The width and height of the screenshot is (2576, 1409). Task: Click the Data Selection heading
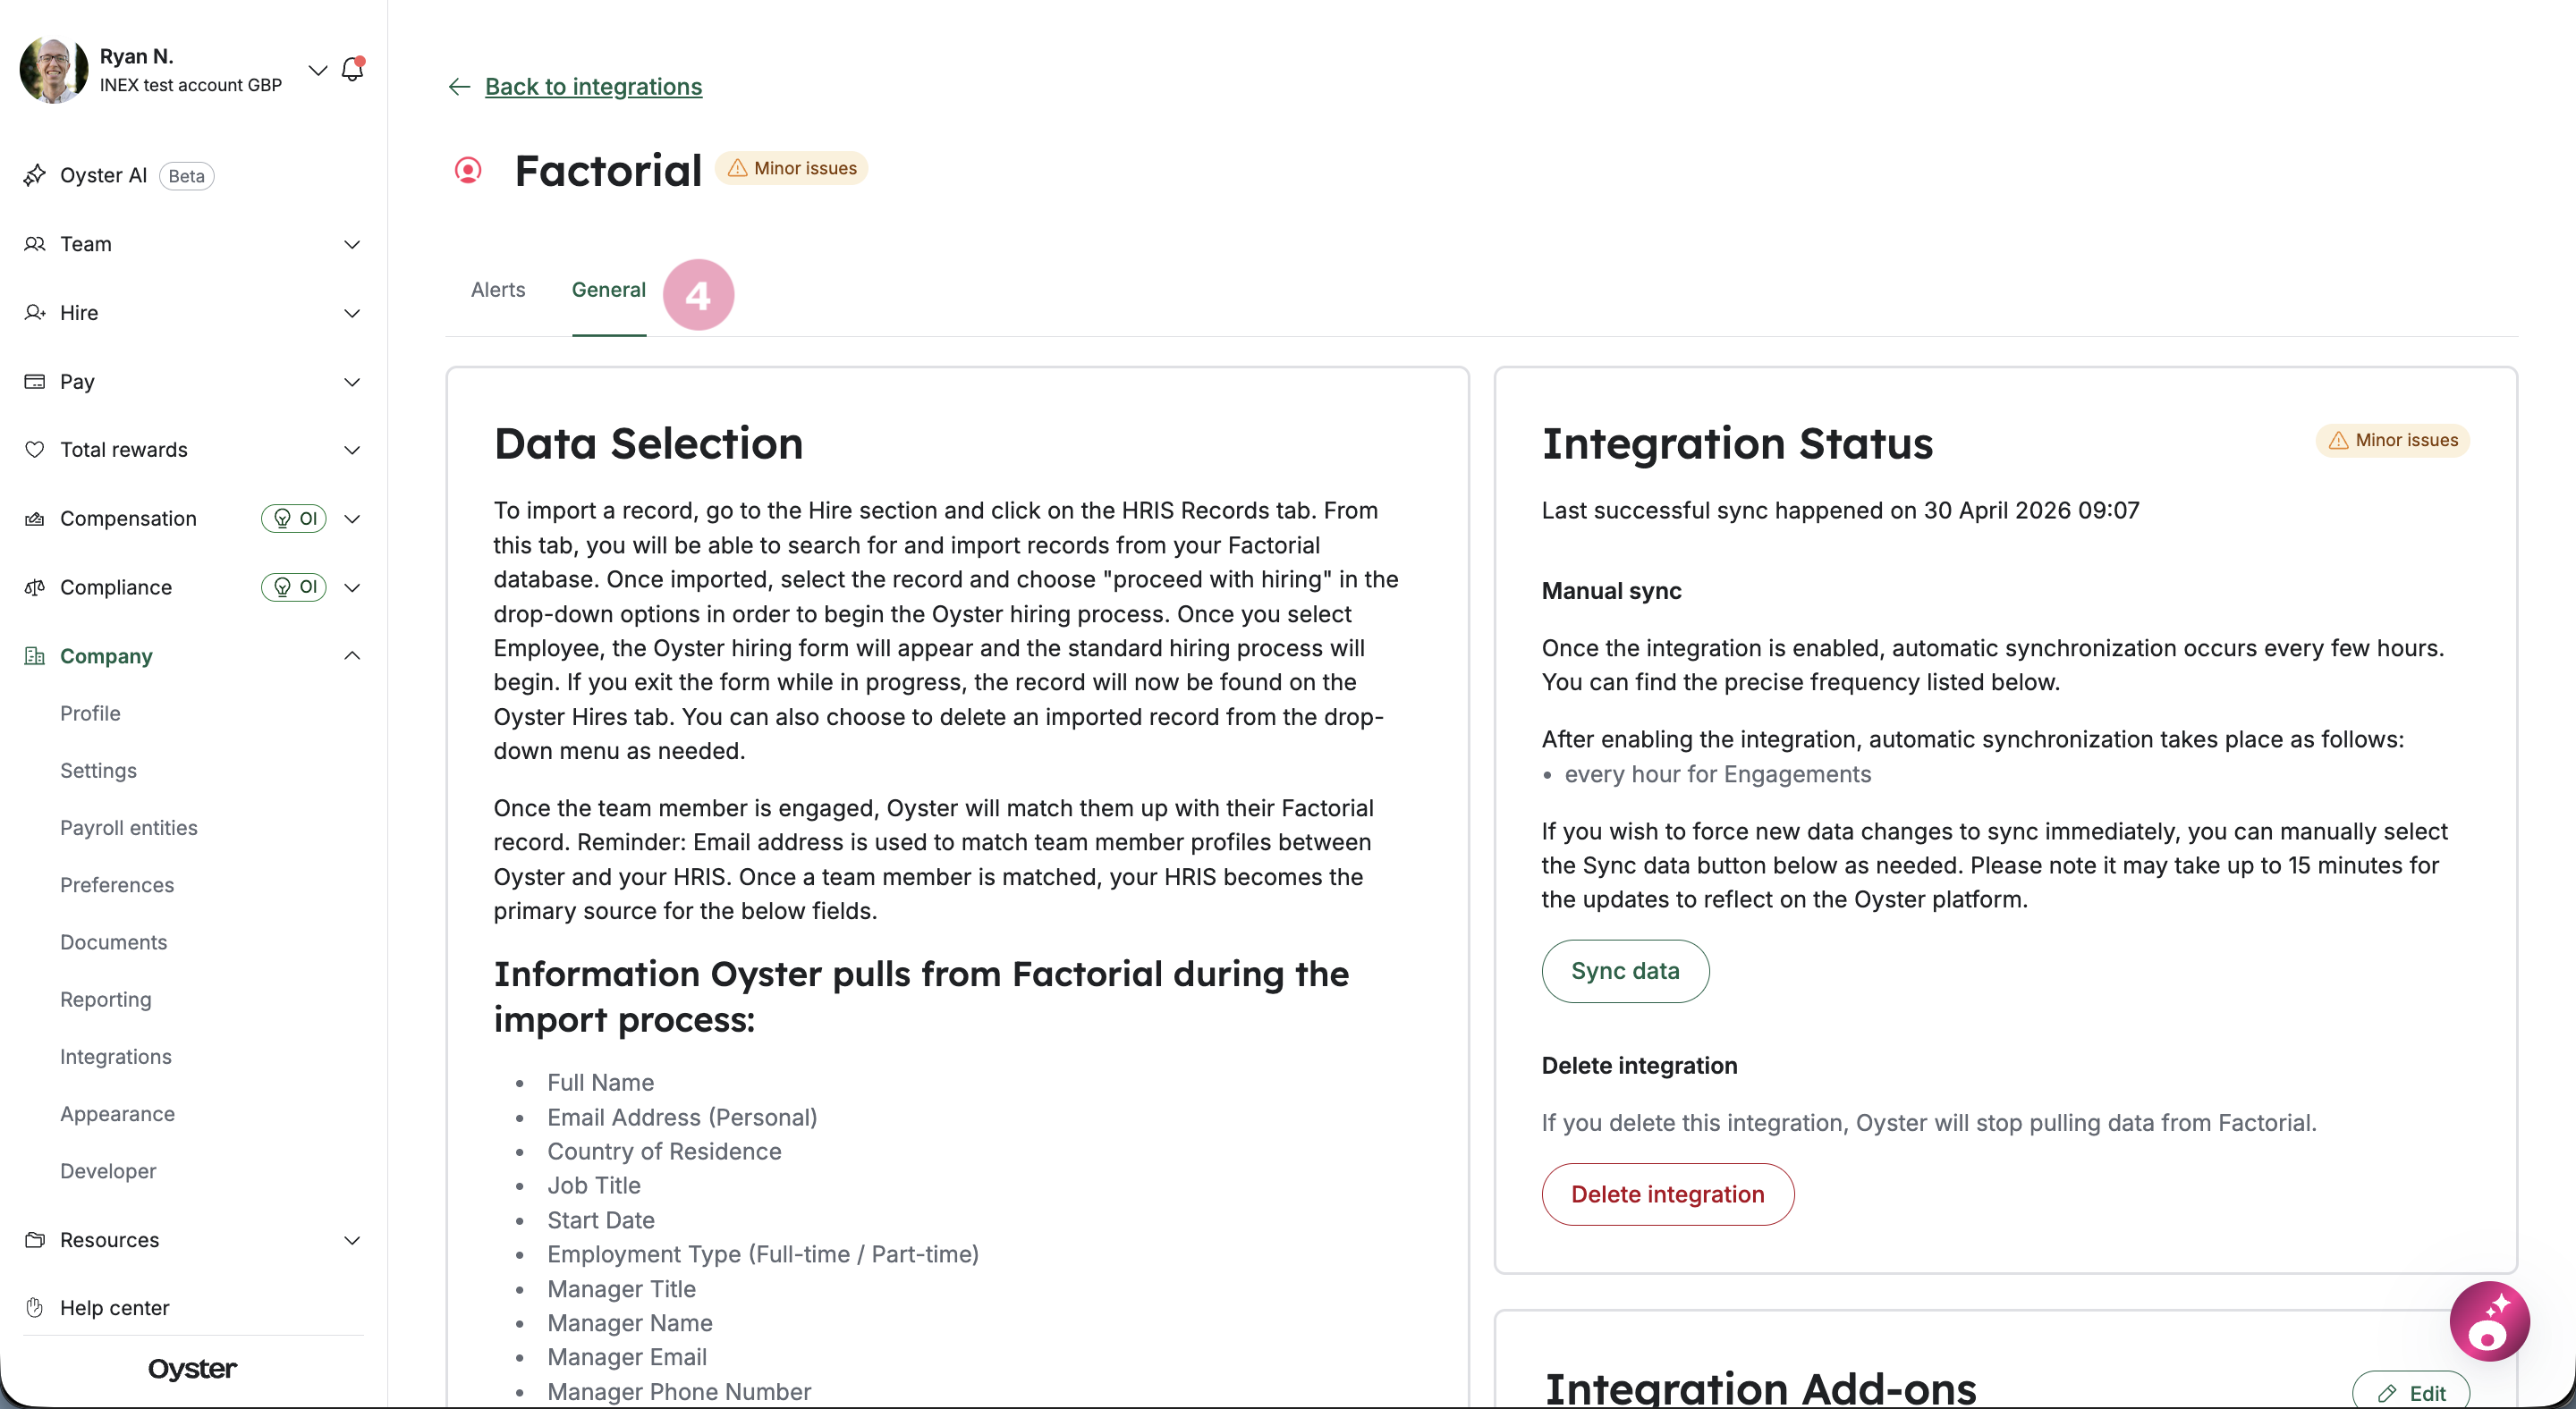(648, 443)
